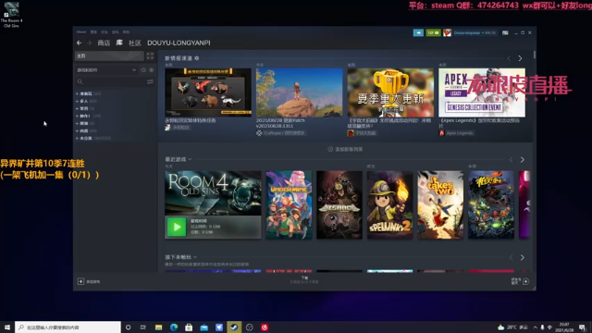This screenshot has width=592, height=333.
Task: Open recent games shelf title dropdown
Action: (179, 159)
